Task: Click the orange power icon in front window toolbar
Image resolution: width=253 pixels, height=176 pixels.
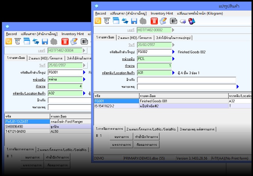Action: coord(98,21)
